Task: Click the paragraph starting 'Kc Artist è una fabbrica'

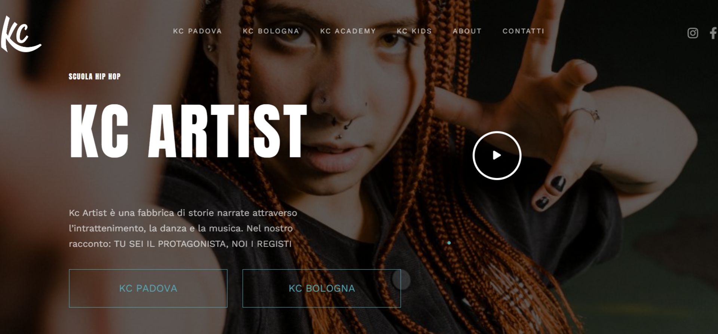Action: coord(183,228)
